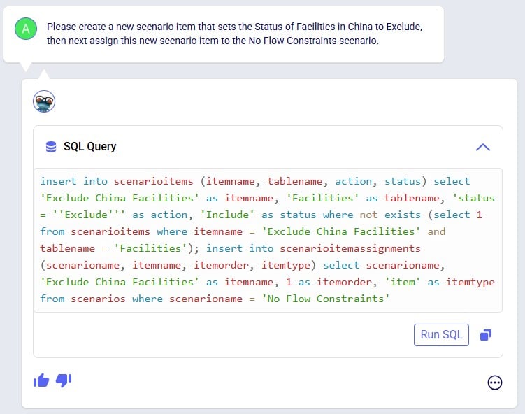525x414 pixels.
Task: Give the response a thumbs up
Action: (41, 380)
